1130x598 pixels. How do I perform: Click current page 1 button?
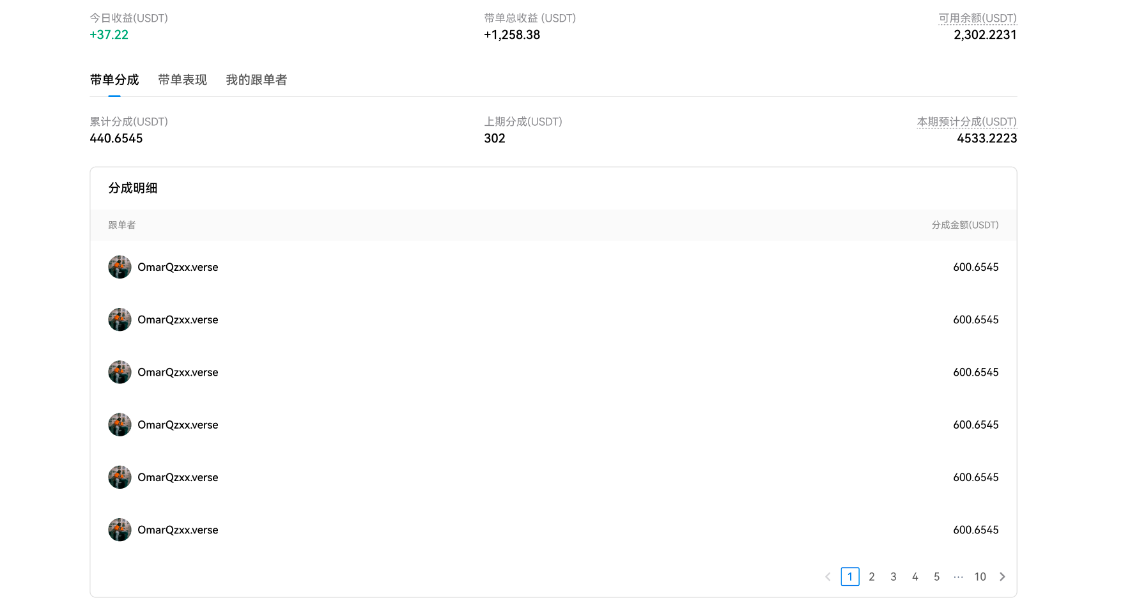click(850, 577)
